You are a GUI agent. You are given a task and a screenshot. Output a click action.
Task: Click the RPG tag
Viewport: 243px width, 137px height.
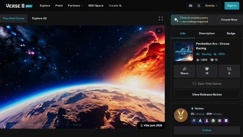tap(222, 54)
